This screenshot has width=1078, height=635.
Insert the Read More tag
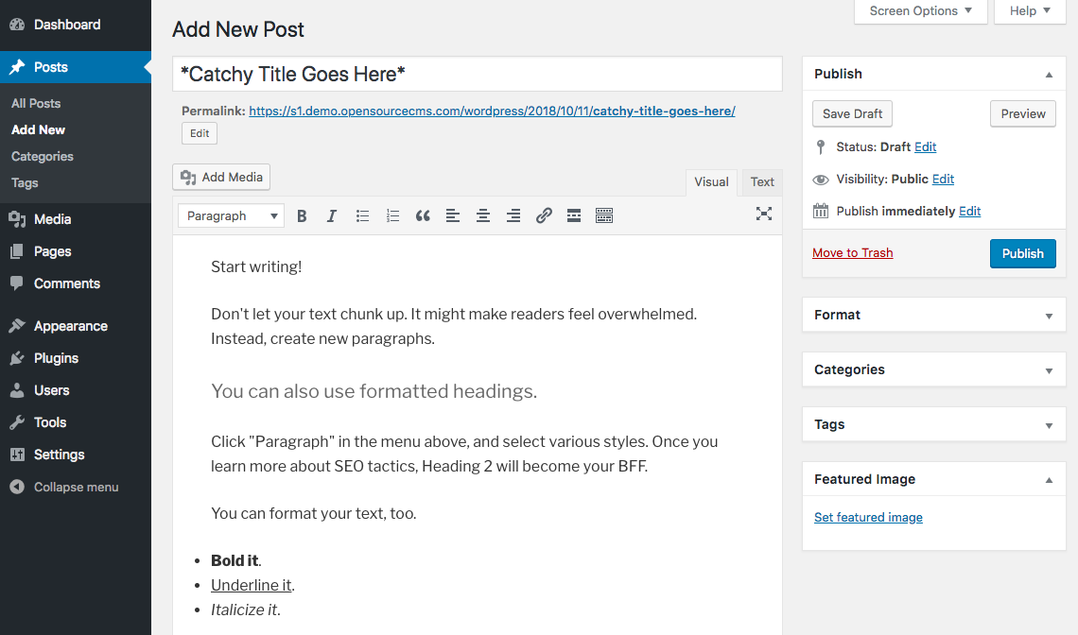click(x=574, y=215)
